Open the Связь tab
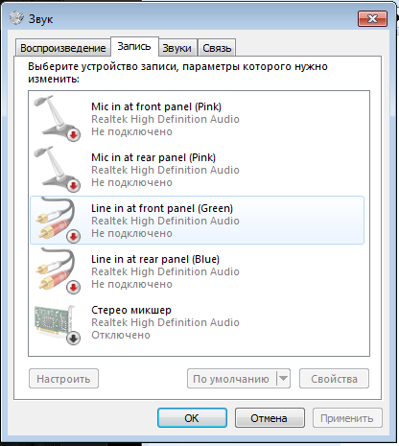 217,48
